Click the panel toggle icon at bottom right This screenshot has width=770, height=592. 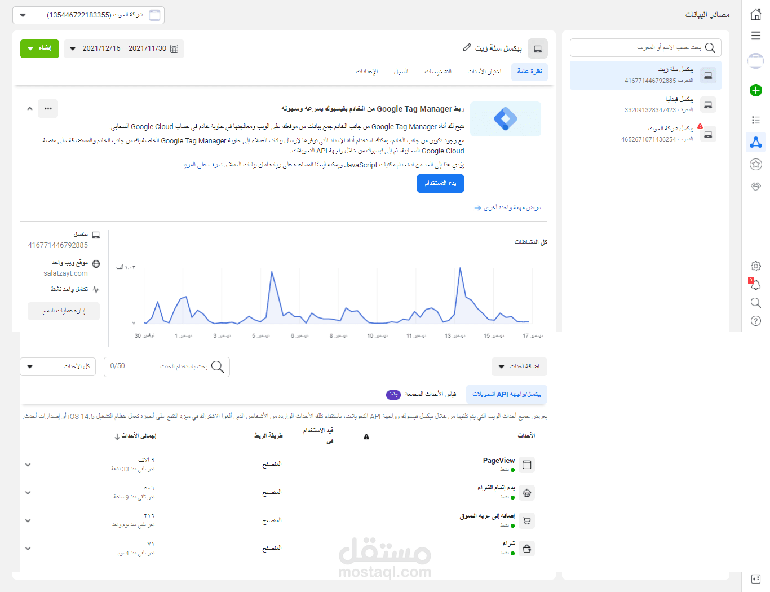click(756, 579)
